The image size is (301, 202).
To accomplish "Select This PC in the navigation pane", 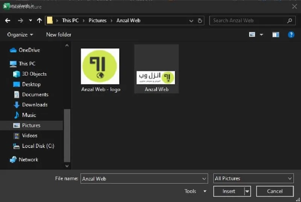I will coord(27,64).
